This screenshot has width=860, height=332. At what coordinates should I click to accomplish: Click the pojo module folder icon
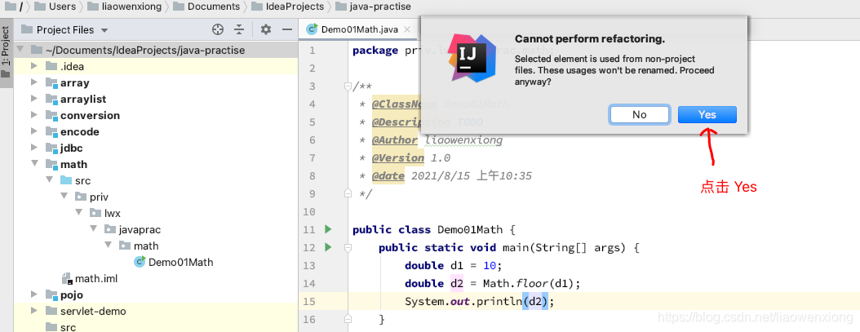point(51,294)
